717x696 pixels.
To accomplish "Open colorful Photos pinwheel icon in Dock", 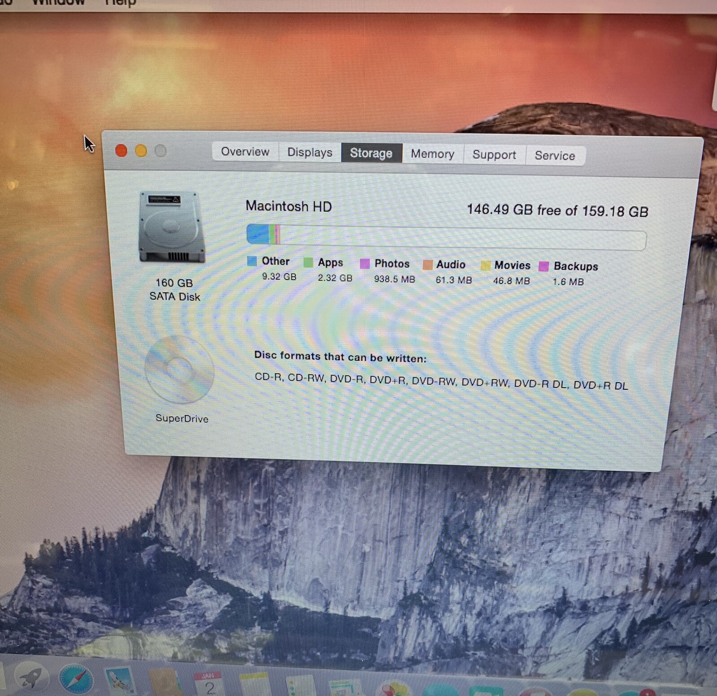I will (393, 688).
